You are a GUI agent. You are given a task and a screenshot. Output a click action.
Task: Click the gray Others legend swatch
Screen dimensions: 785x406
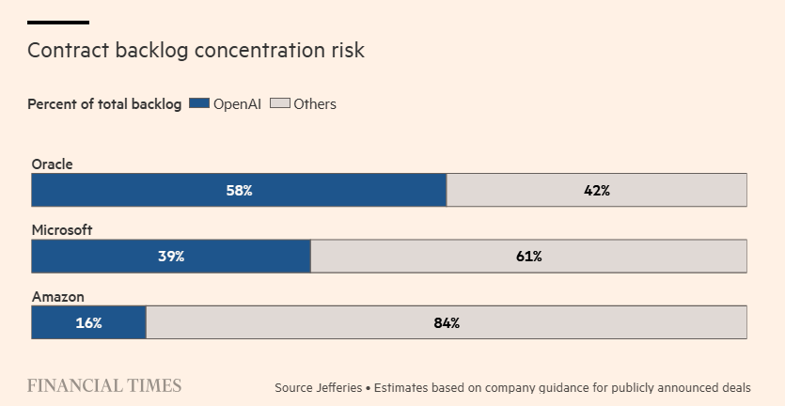pyautogui.click(x=280, y=104)
